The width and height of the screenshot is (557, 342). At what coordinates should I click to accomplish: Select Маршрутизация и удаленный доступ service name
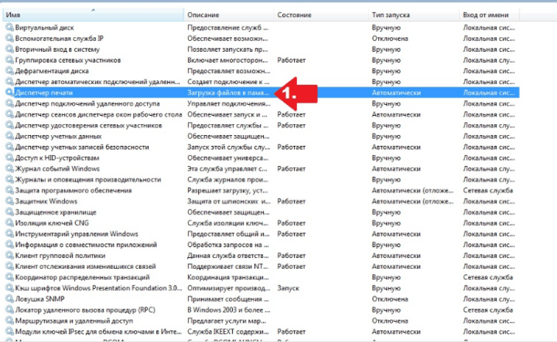tap(74, 320)
